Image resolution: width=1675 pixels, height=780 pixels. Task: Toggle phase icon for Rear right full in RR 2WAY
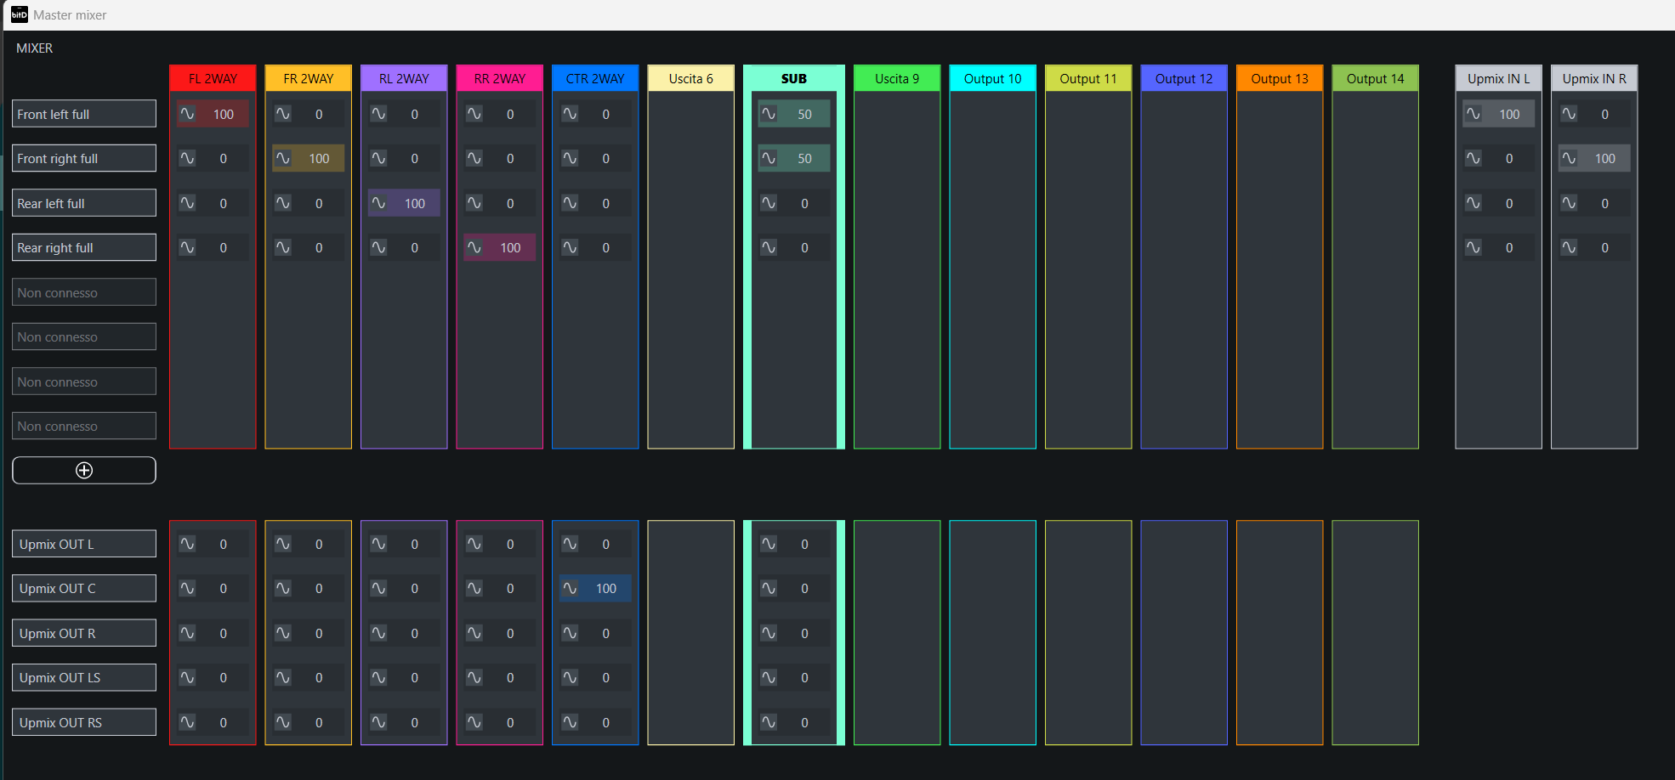(474, 247)
